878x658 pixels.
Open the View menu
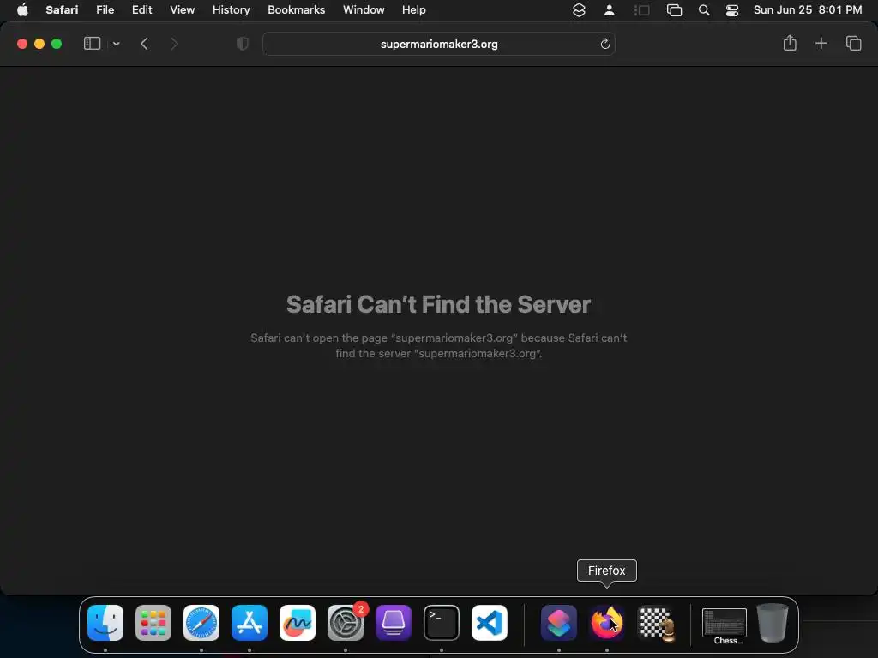(x=182, y=10)
